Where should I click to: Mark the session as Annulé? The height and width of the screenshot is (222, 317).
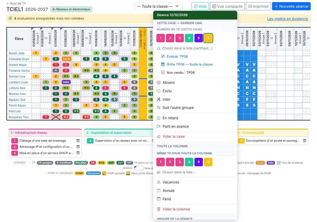click(195, 191)
